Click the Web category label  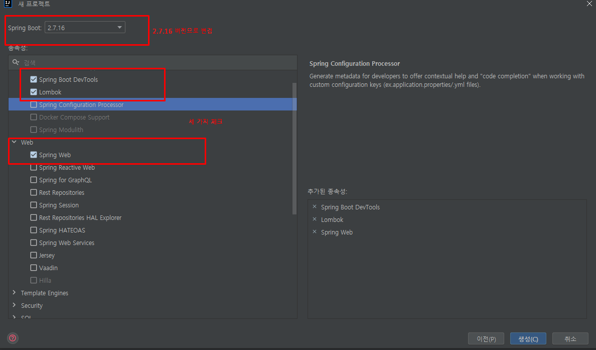click(x=27, y=142)
